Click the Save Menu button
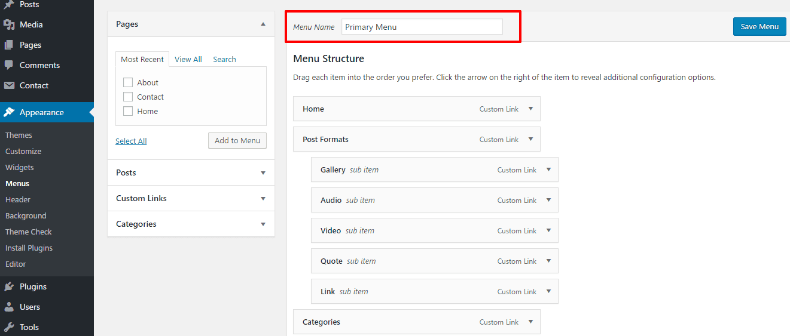This screenshot has width=790, height=336. pos(760,26)
